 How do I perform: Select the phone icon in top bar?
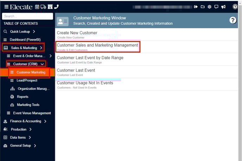coord(57,7)
